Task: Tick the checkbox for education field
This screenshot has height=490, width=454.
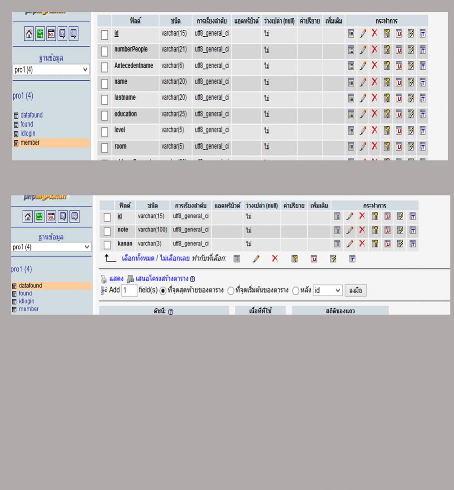Action: [104, 116]
